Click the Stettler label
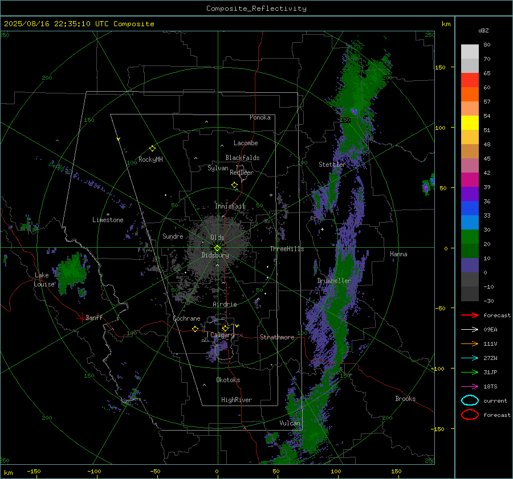This screenshot has width=513, height=479. tap(332, 165)
